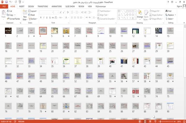The width and height of the screenshot is (186, 123).
Task: Switch to Normal view from the status bar
Action: 140,121
